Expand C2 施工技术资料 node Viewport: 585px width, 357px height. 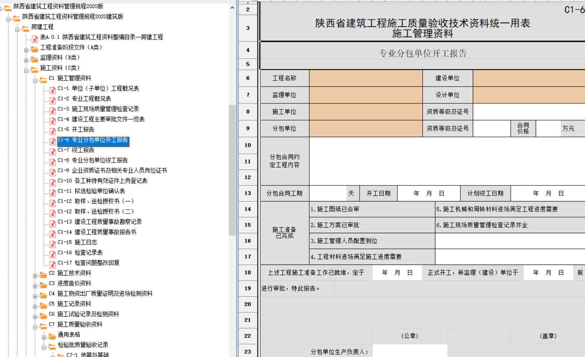point(35,276)
